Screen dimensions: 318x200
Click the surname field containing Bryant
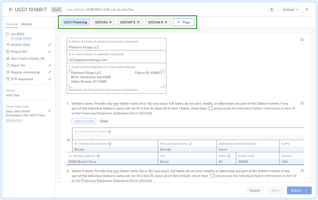[115, 149]
